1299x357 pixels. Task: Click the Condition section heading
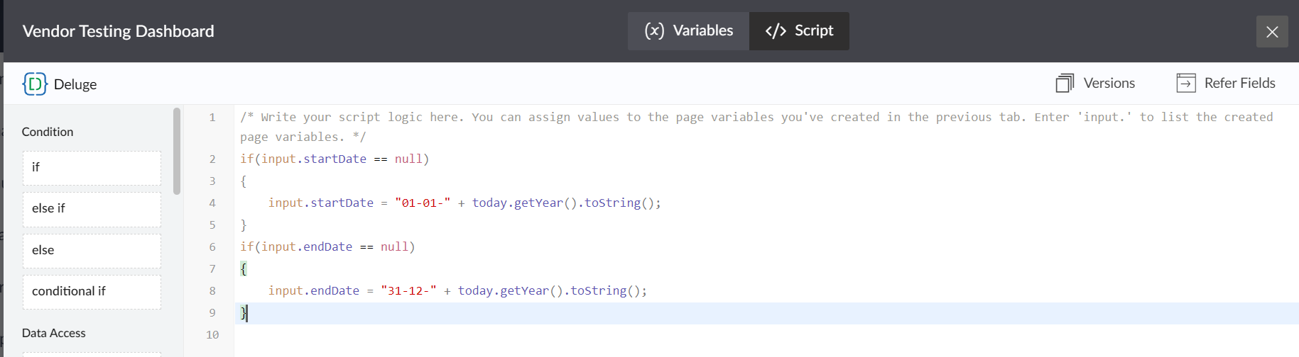coord(48,132)
